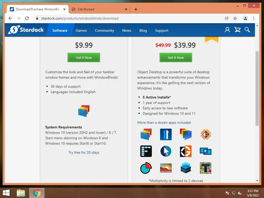Open Chrome's three-dot menu
The image size is (264, 198).
[254, 18]
